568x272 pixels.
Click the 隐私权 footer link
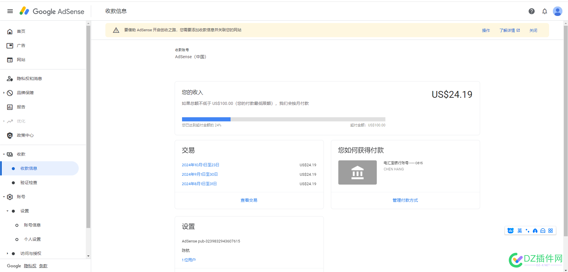30,266
